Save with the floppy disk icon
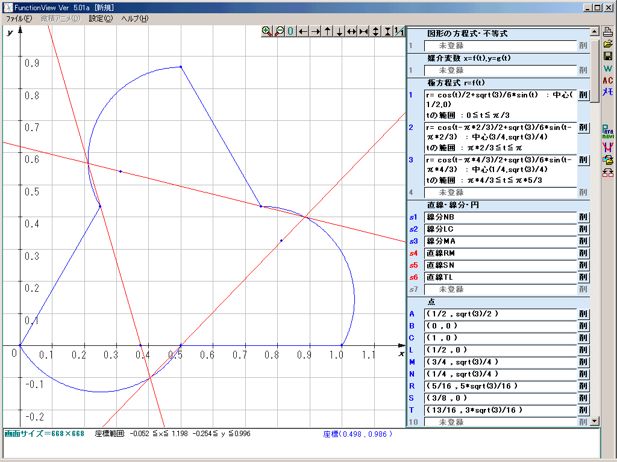Screen dimensions: 617x462 [x=608, y=56]
